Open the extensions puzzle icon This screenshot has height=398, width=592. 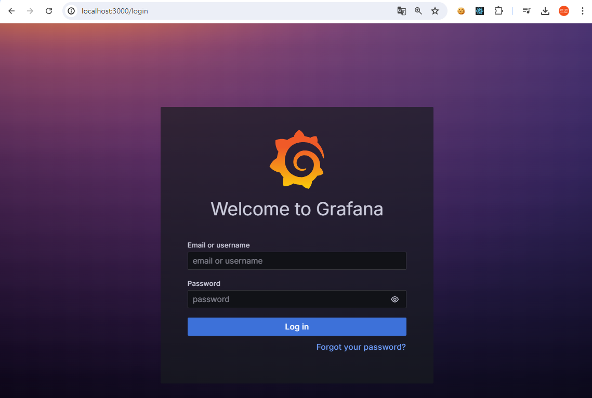tap(498, 11)
